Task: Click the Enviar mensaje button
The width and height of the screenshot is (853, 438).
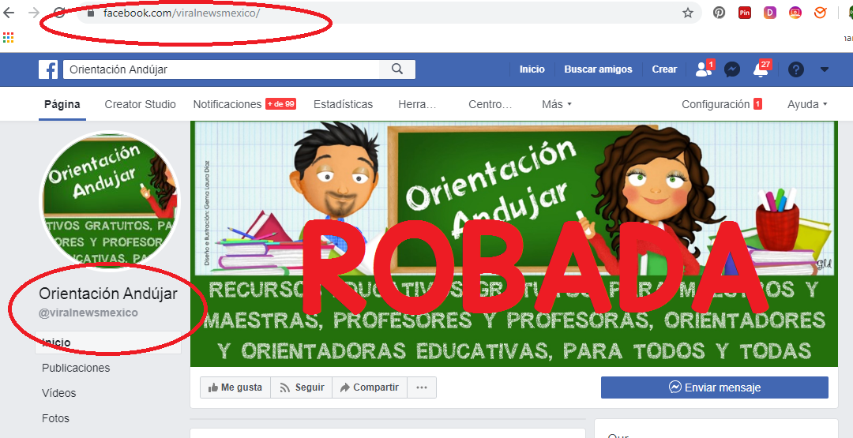Action: click(714, 387)
